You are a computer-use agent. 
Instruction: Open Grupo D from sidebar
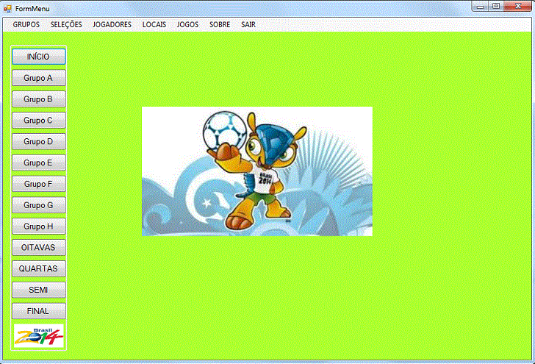point(38,141)
